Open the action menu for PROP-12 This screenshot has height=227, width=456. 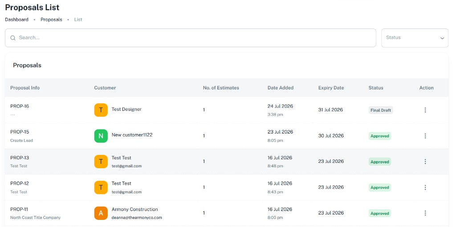[x=425, y=187]
